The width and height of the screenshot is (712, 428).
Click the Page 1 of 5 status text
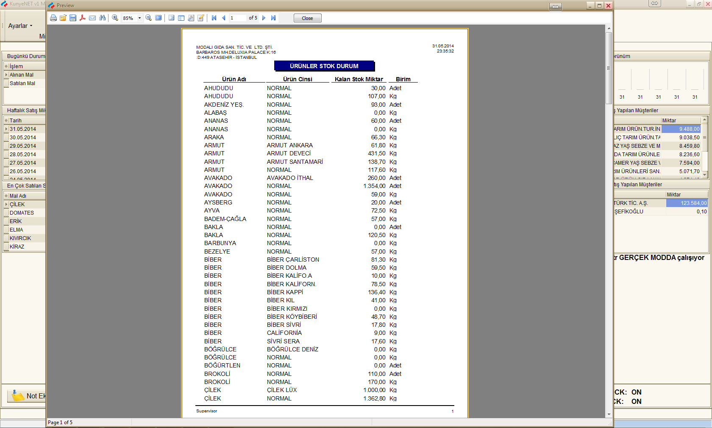(60, 422)
